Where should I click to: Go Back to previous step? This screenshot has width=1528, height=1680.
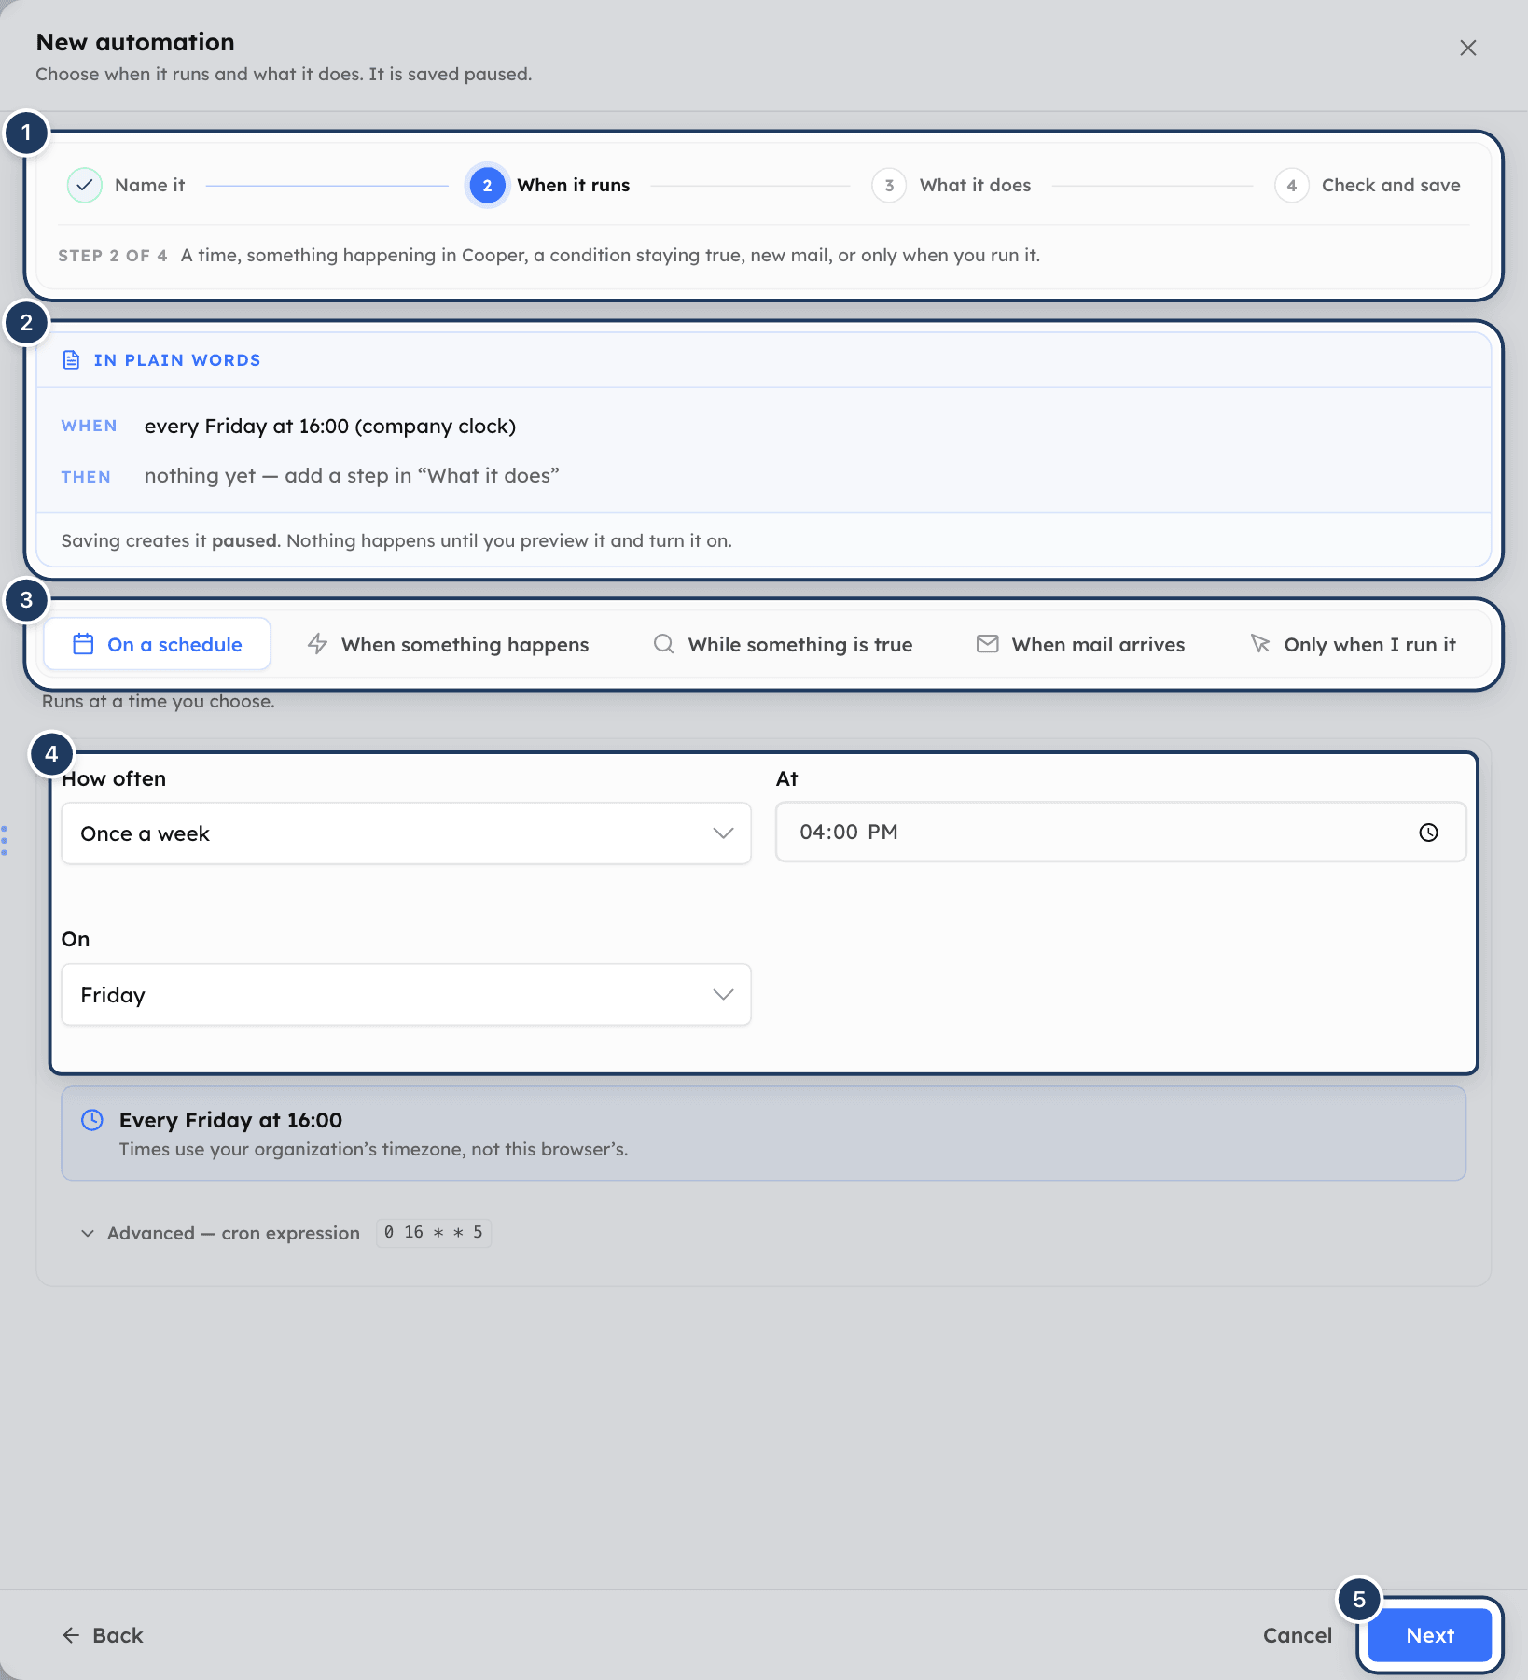pos(103,1635)
